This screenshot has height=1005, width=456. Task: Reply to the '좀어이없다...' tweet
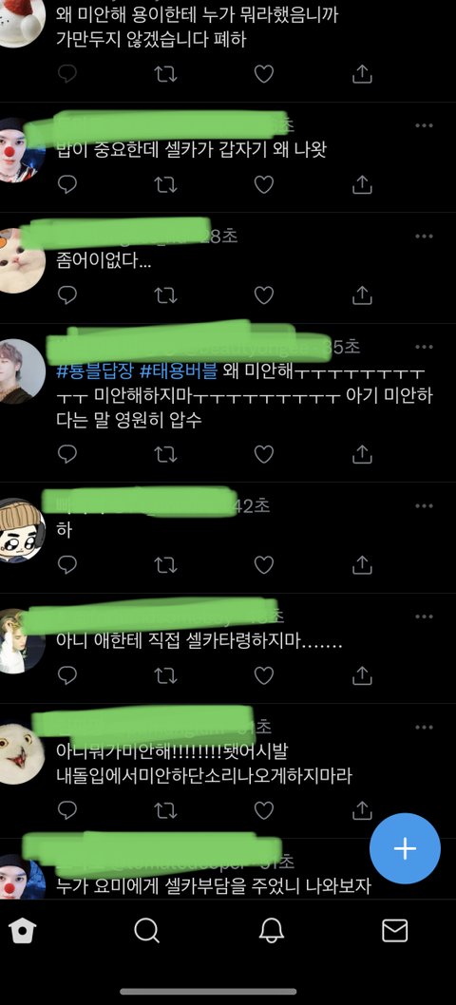tap(67, 294)
